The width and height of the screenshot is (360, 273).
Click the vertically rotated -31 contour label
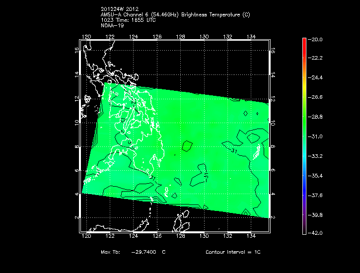tap(206, 176)
